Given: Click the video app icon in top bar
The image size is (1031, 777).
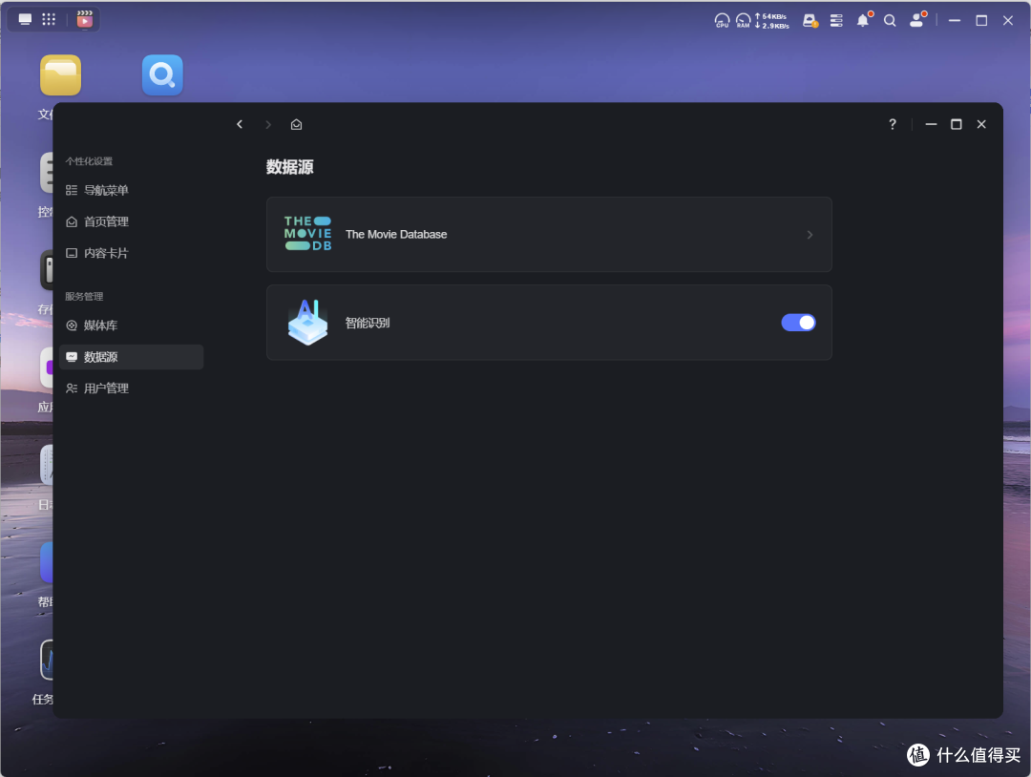Looking at the screenshot, I should pos(85,20).
